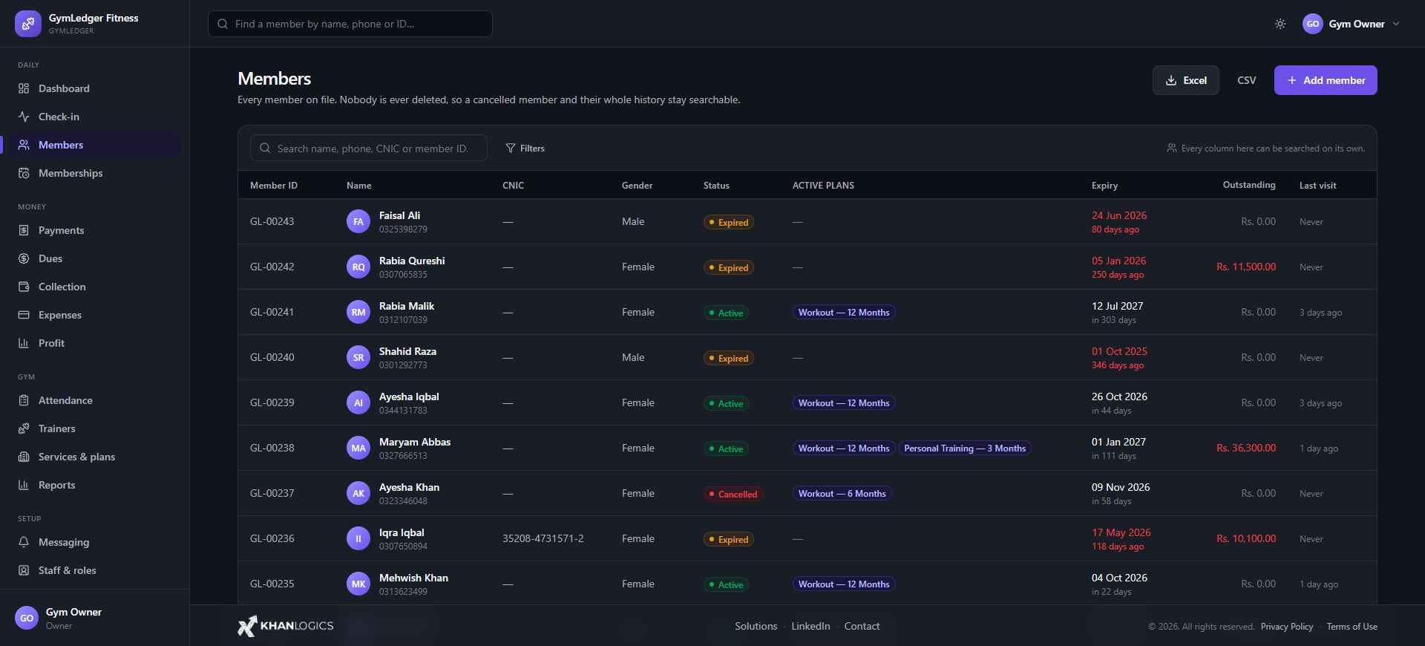This screenshot has height=646, width=1425.
Task: Open Check-in pulse icon in sidebar
Action: pyautogui.click(x=24, y=117)
